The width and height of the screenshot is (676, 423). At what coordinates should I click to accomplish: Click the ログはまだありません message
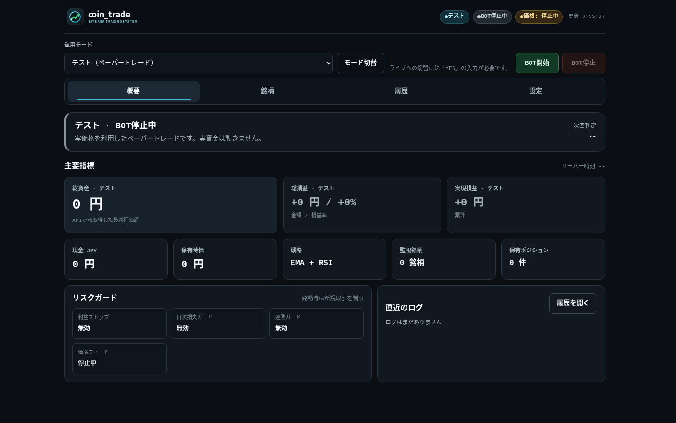(x=414, y=322)
